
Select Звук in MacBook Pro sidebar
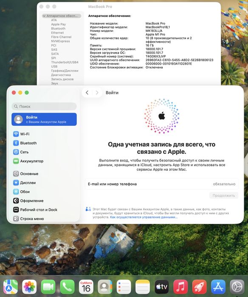click(x=54, y=83)
